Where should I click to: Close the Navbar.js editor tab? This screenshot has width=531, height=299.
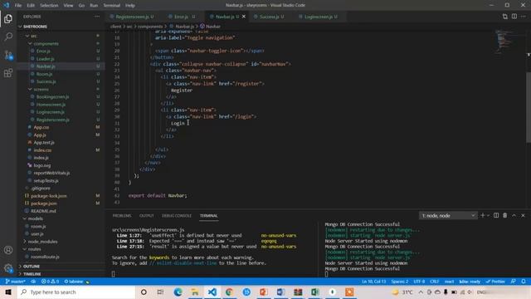[243, 17]
